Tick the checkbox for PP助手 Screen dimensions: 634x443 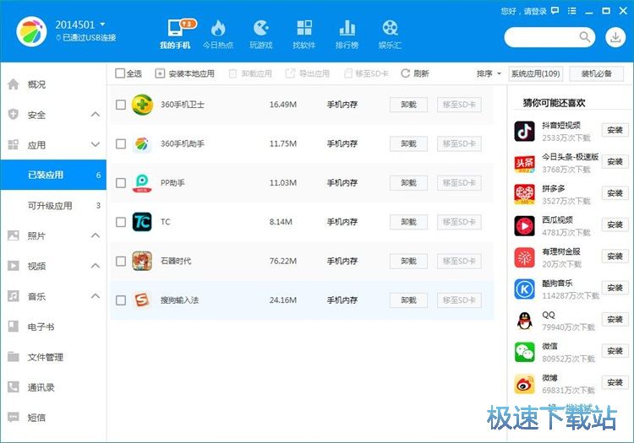121,183
